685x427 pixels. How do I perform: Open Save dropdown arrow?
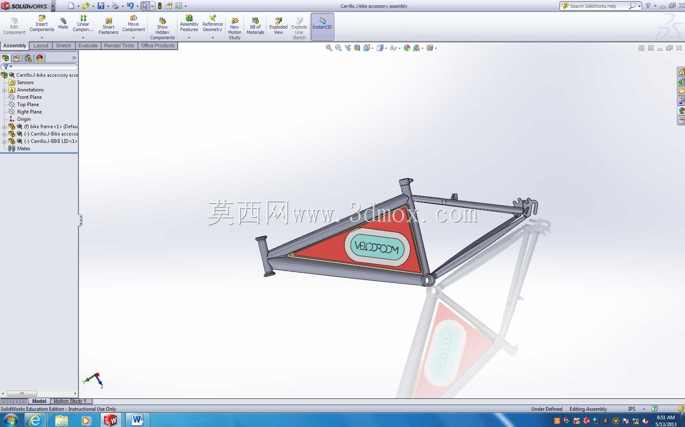click(x=108, y=6)
